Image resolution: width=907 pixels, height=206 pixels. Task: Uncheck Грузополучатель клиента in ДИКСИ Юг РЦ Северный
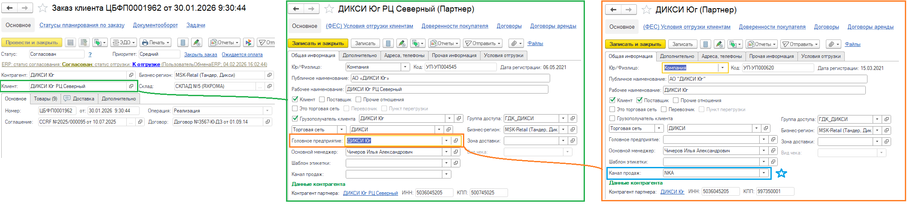click(295, 119)
